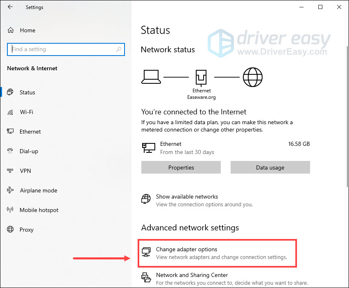Open the Status settings page
The width and height of the screenshot is (349, 288).
[27, 92]
